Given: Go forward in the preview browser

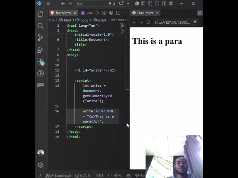Looking at the screenshot, I should (141, 22).
